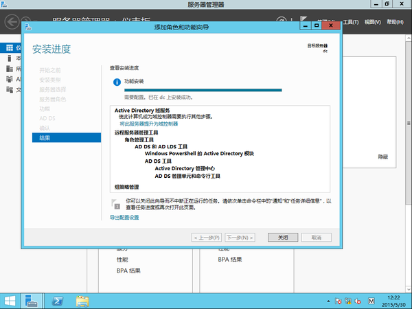Click the Windows PowerShell Active Directory module entry
Viewport: 412px width, 309px height.
tap(199, 153)
